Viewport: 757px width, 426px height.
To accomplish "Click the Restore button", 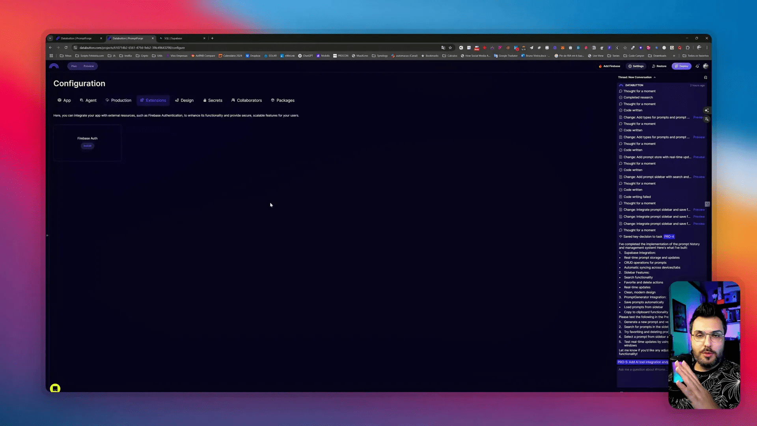I will click(659, 66).
